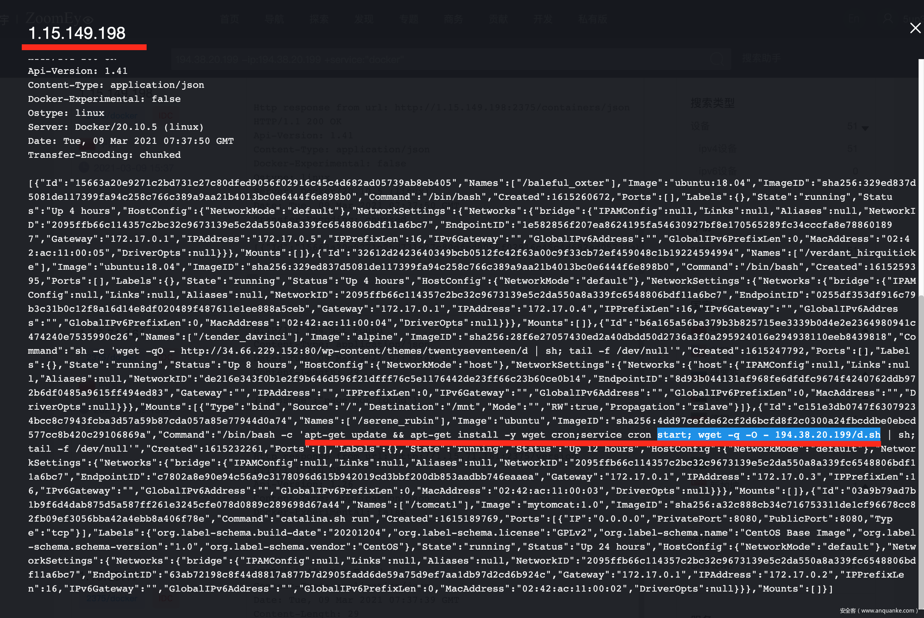
Task: Open the user account icon
Action: coord(888,19)
